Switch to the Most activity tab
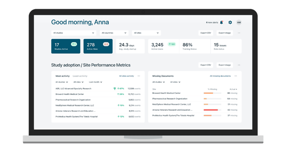 click(63, 76)
